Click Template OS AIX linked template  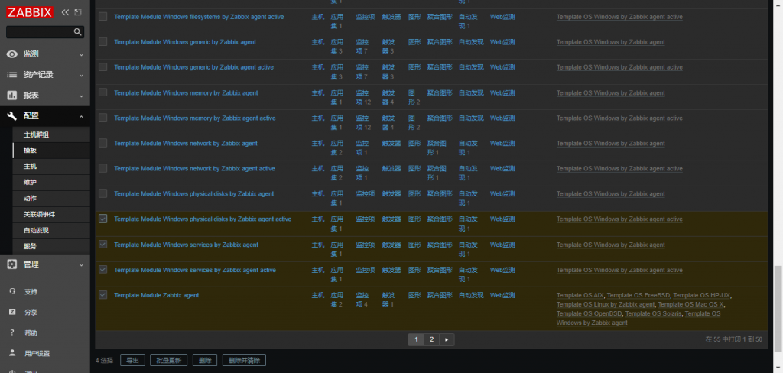tap(580, 295)
